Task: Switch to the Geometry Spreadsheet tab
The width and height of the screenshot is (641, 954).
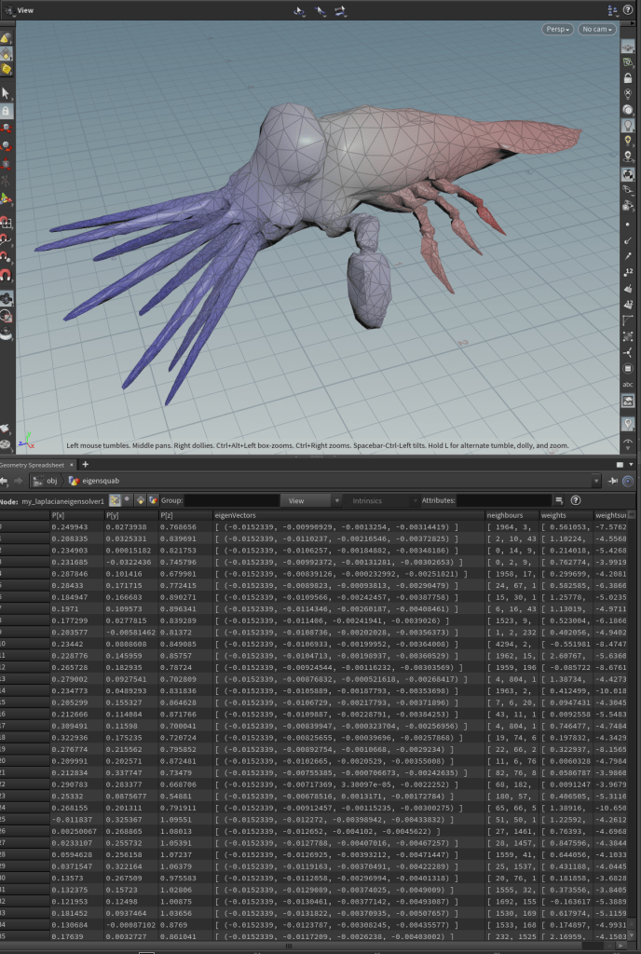Action: (x=34, y=464)
